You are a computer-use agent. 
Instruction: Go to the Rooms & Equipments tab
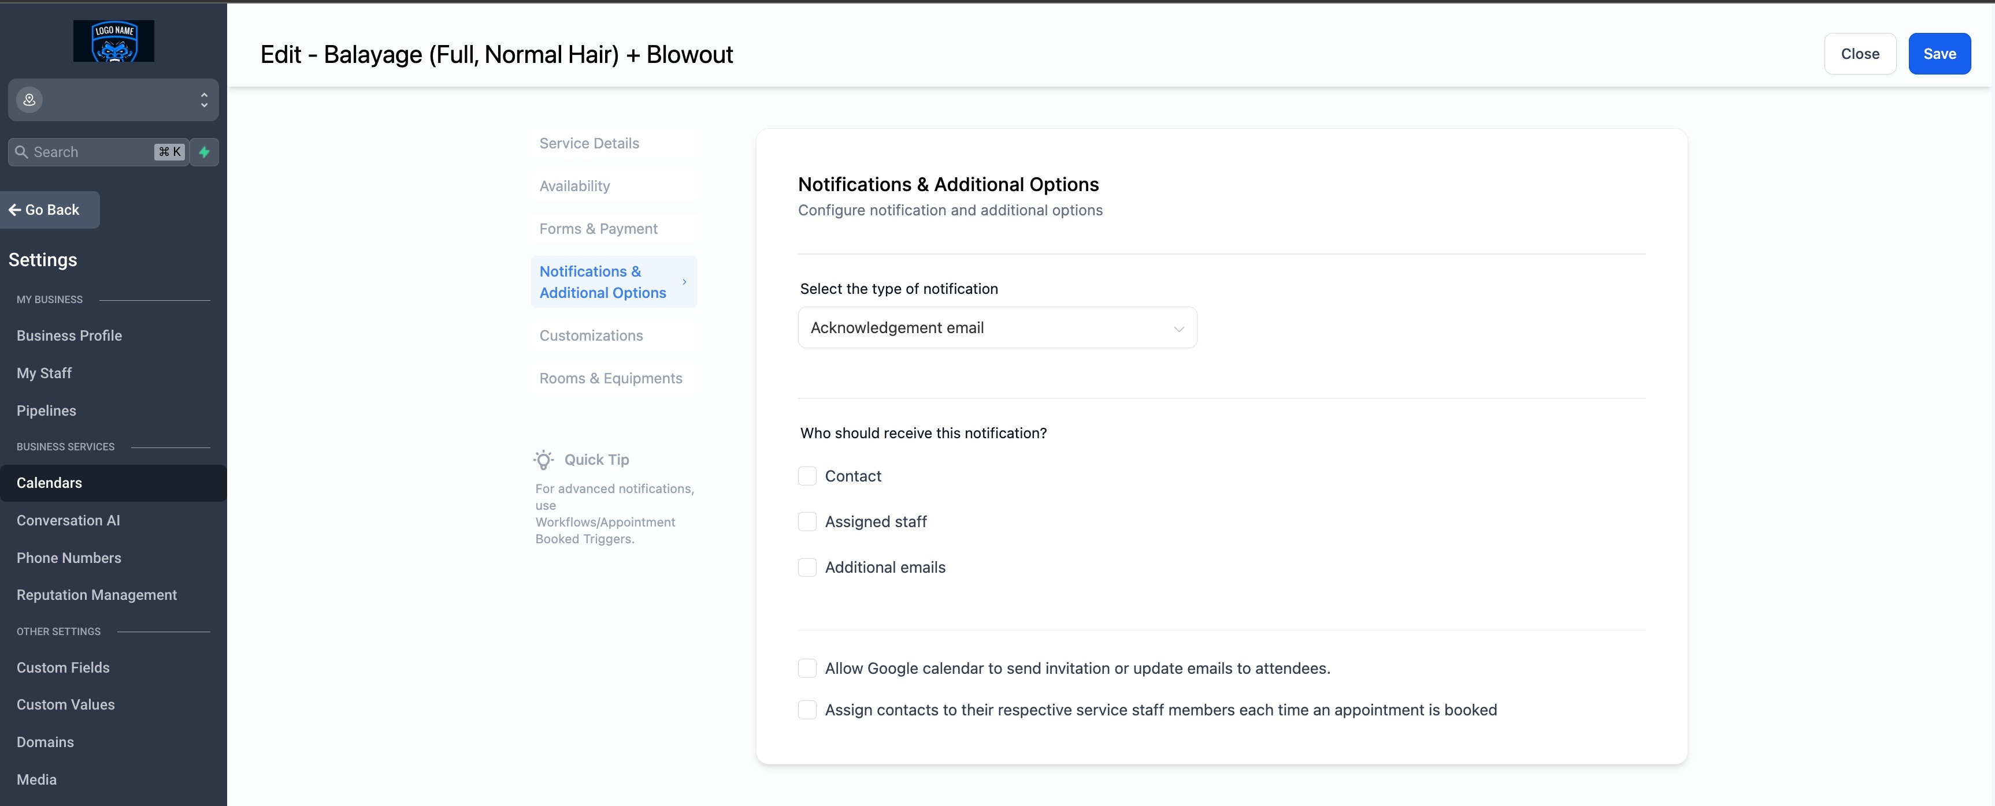coord(610,378)
